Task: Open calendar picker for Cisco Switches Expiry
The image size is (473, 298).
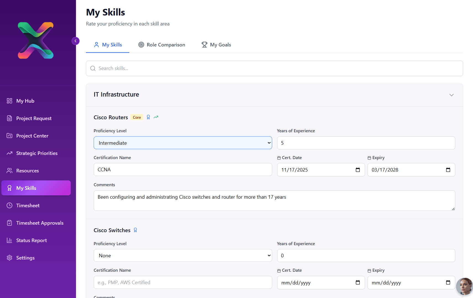Action: point(448,283)
